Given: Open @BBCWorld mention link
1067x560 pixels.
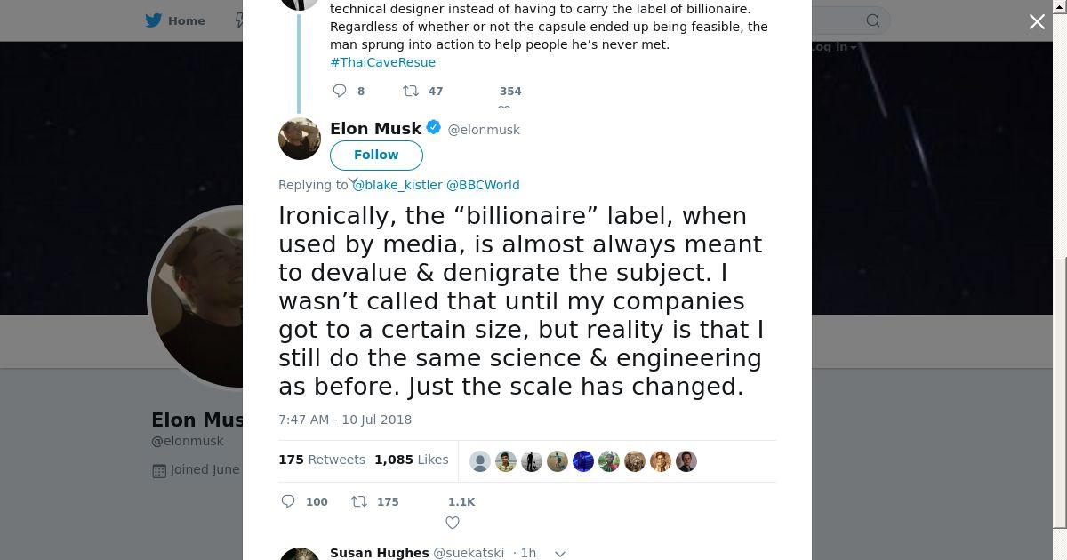Looking at the screenshot, I should [483, 185].
